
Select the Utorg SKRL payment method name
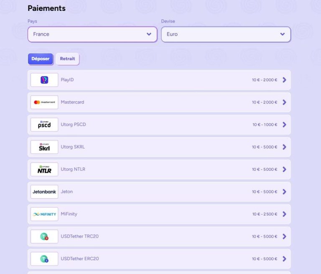coord(73,147)
